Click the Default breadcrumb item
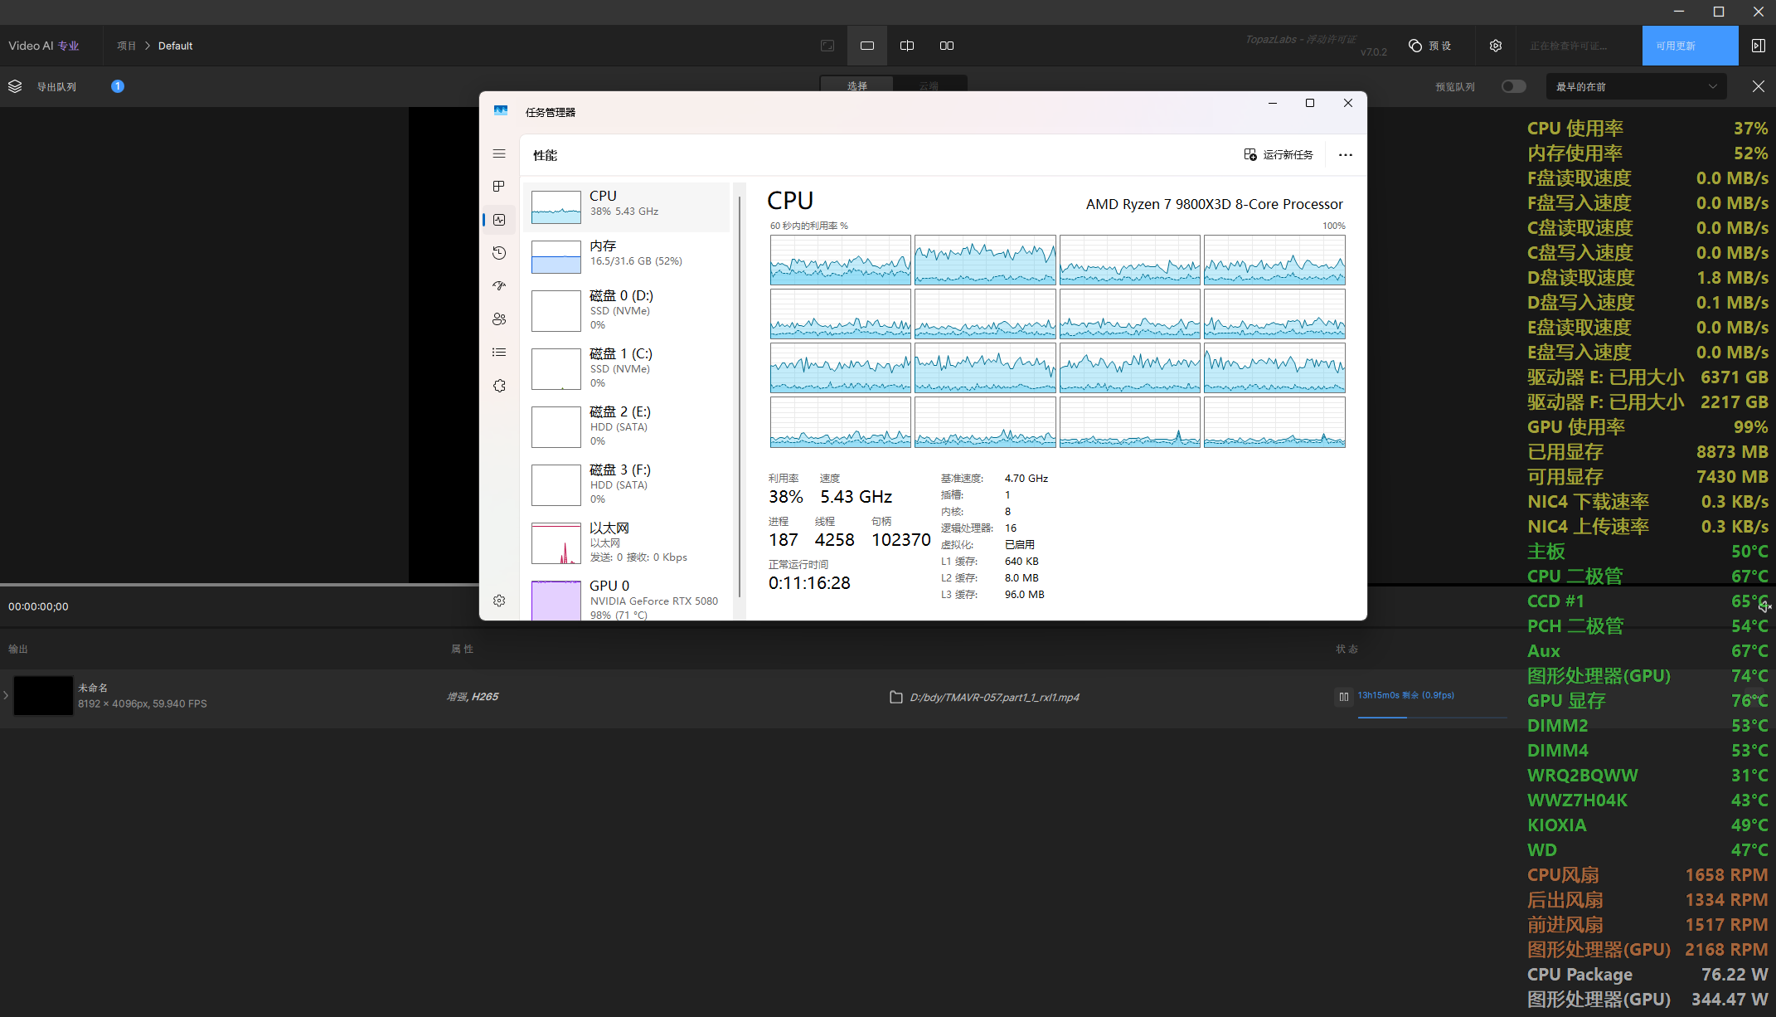1776x1017 pixels. click(175, 46)
